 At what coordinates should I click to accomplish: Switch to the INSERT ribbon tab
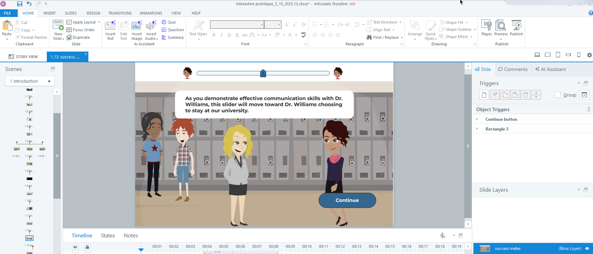click(x=49, y=13)
